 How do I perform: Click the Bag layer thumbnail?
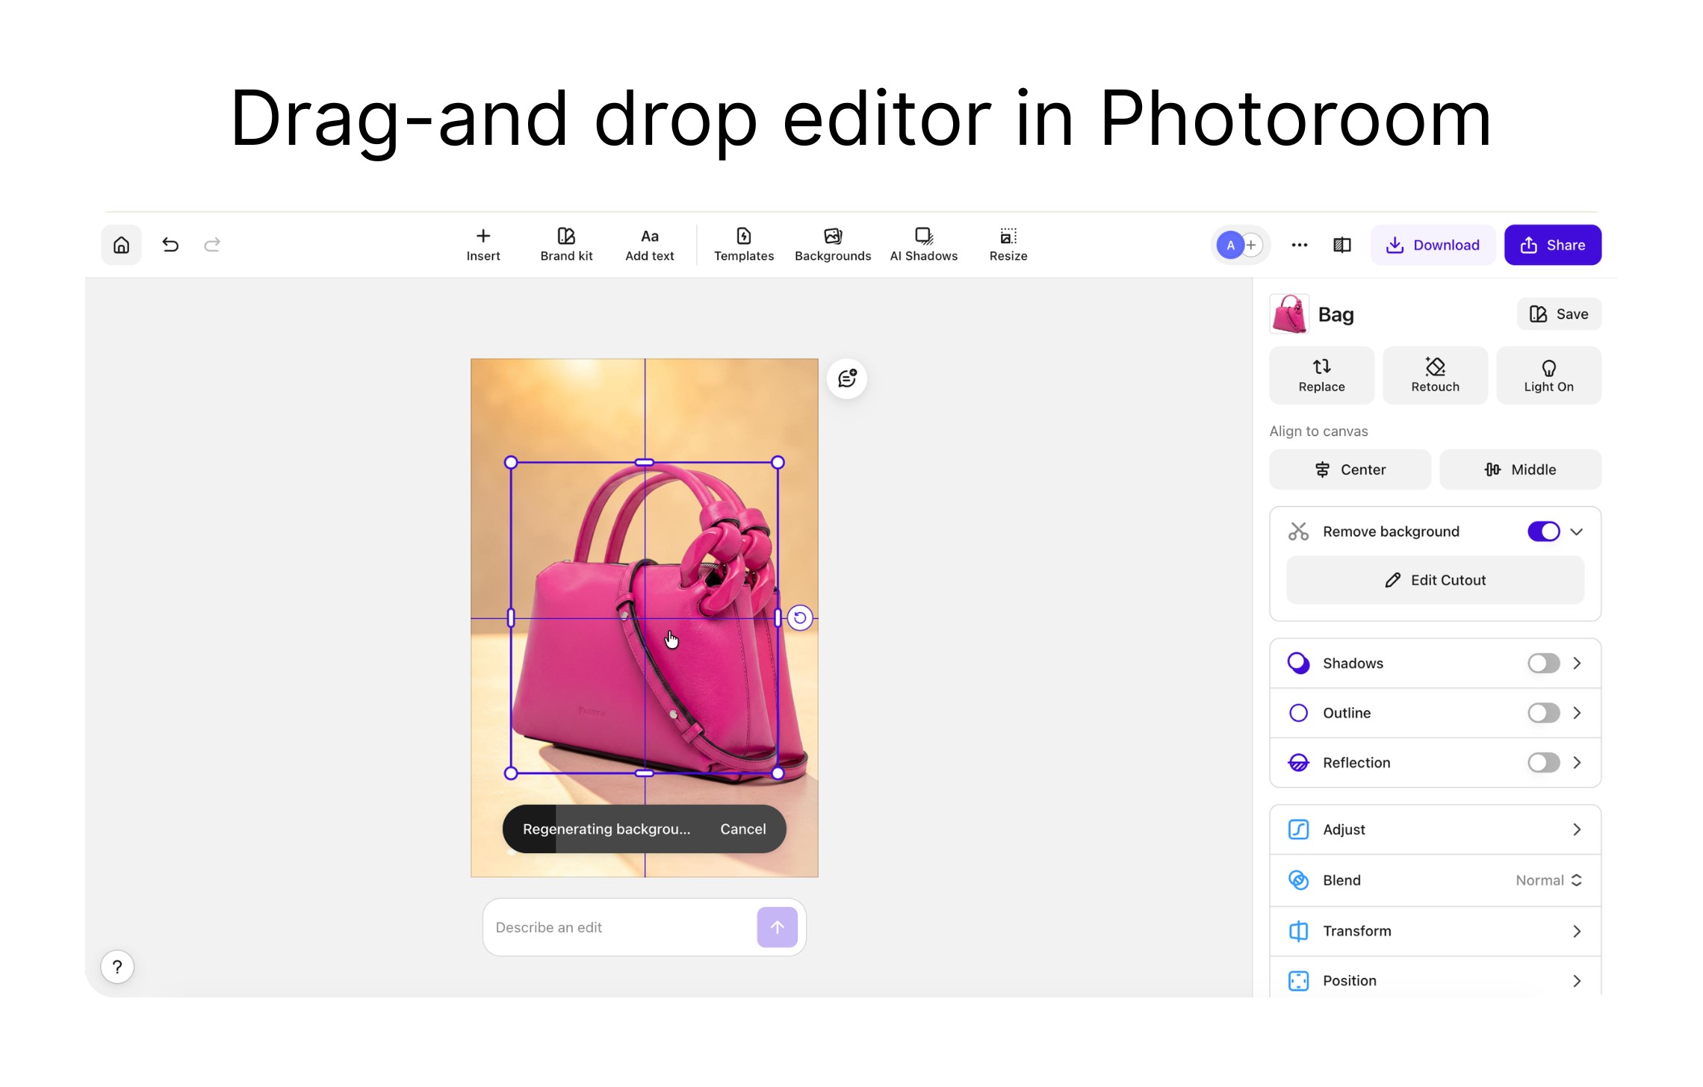[1289, 314]
